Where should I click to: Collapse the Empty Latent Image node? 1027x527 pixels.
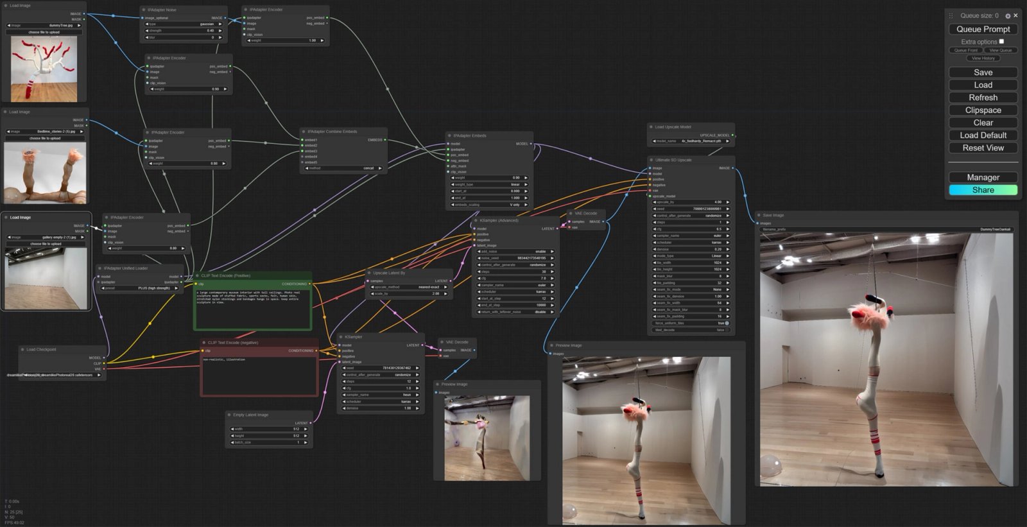coord(229,415)
